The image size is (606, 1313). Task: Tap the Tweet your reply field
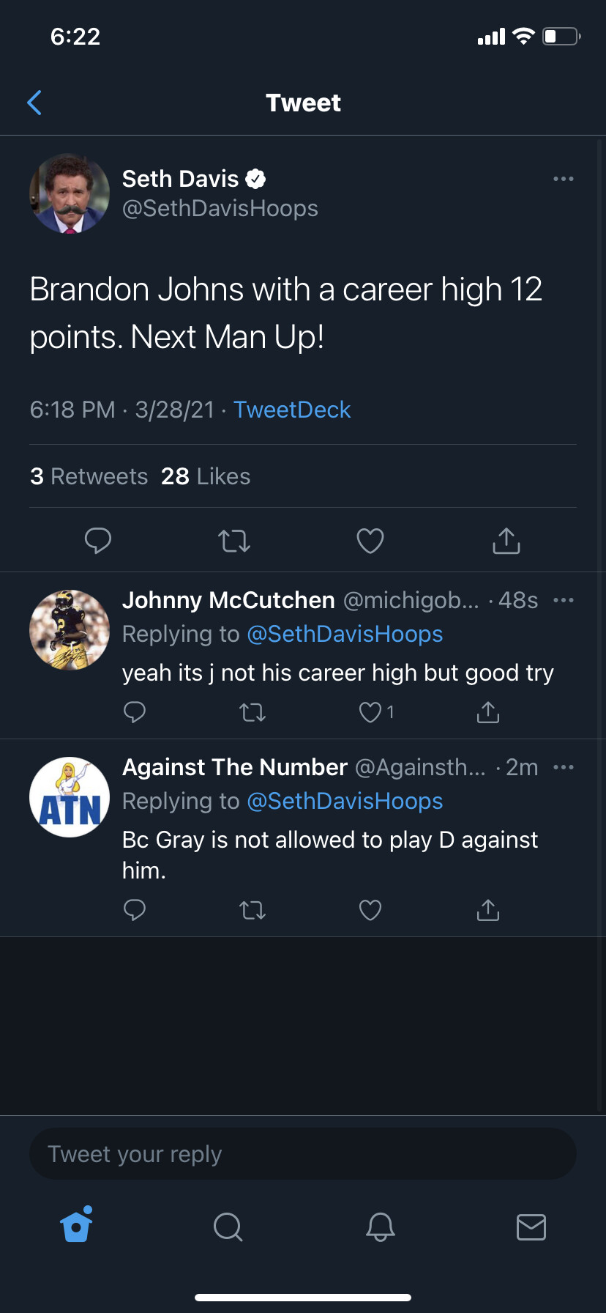303,1154
